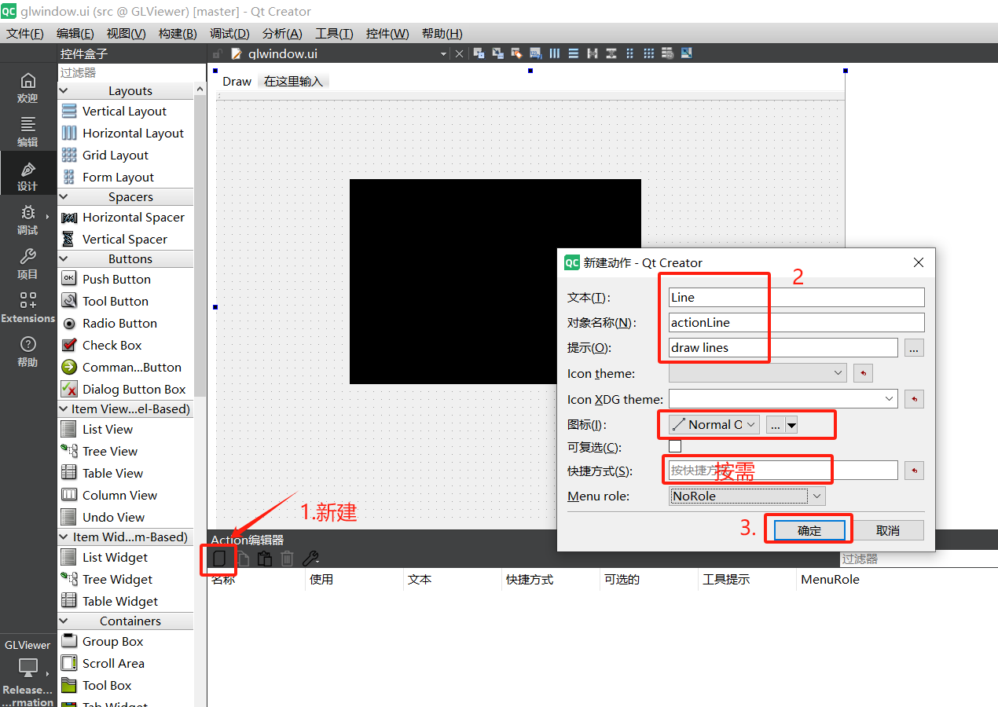Click the object name field with actionLine
This screenshot has height=707, width=998.
(797, 322)
